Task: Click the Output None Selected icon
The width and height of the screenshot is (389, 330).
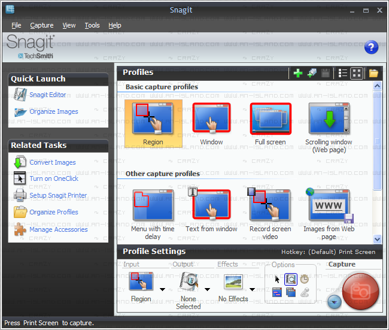Action: [x=189, y=281]
